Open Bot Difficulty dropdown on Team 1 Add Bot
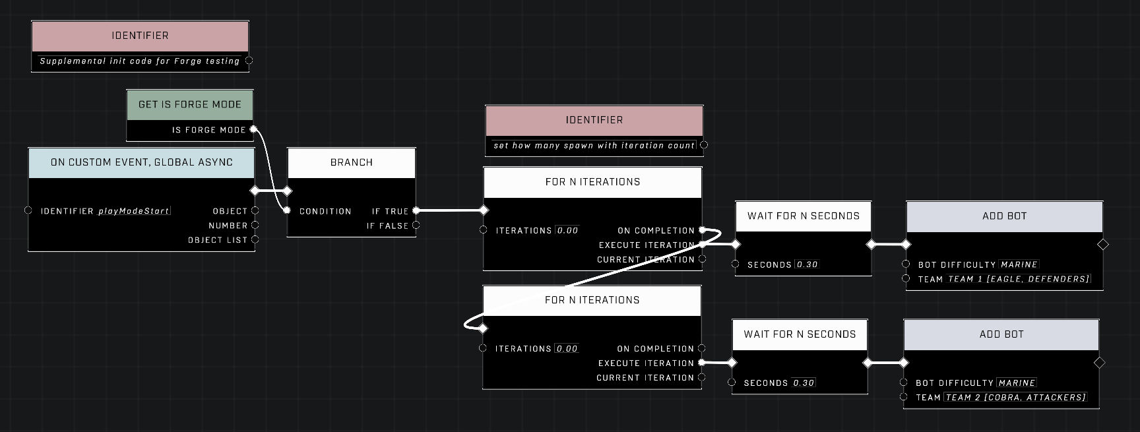 [1019, 264]
